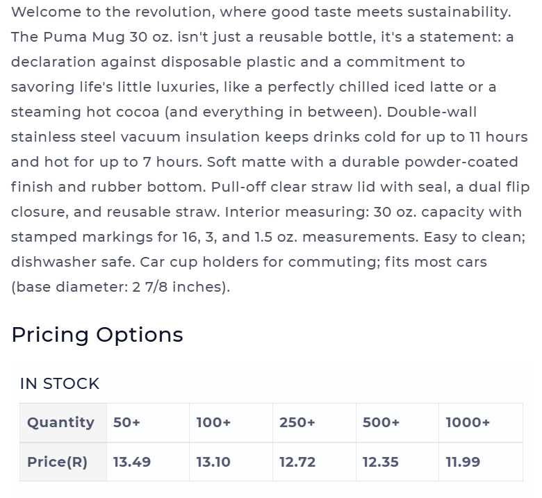The image size is (542, 498).
Task: Click the 13.10 price cell
Action: pos(231,462)
